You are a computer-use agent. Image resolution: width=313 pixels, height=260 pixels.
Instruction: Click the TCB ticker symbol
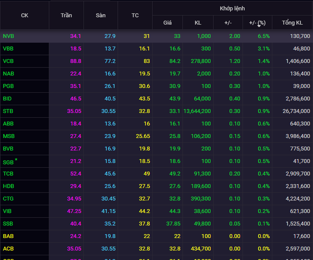coord(8,174)
